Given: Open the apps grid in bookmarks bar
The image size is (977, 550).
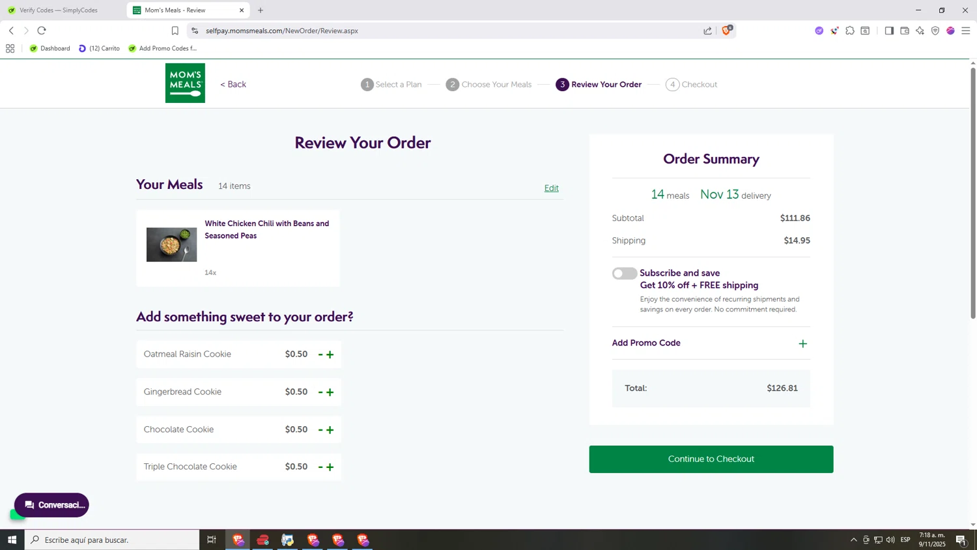Looking at the screenshot, I should 10,48.
